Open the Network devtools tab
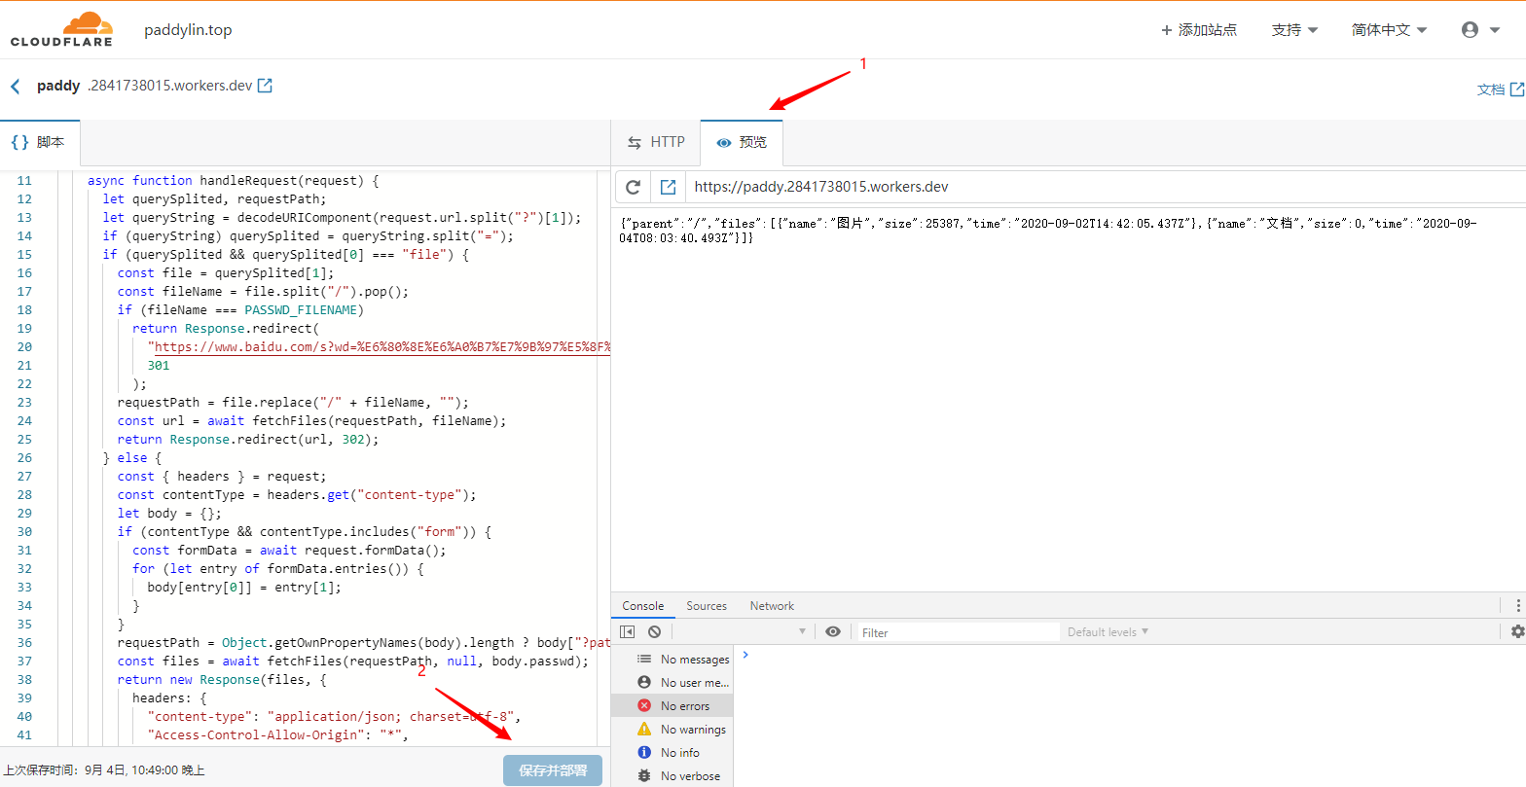This screenshot has width=1526, height=787. 772,606
